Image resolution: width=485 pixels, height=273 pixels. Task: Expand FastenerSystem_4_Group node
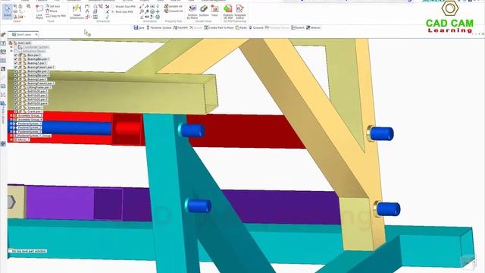click(x=11, y=136)
